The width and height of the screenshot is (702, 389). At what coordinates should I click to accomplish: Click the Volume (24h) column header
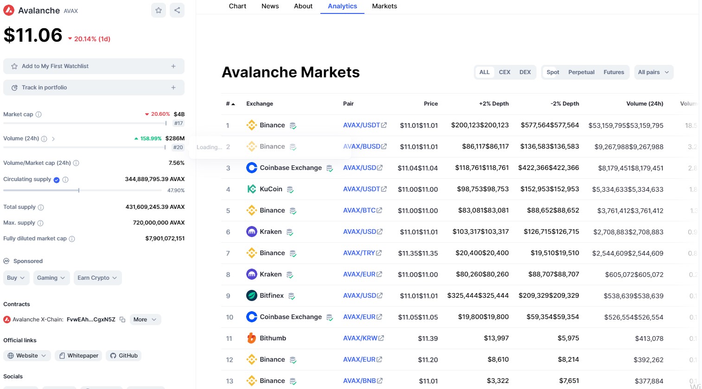(x=645, y=104)
